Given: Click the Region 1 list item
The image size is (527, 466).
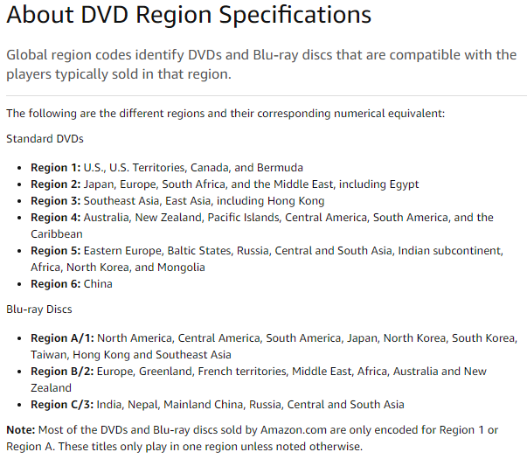Looking at the screenshot, I should tap(167, 167).
